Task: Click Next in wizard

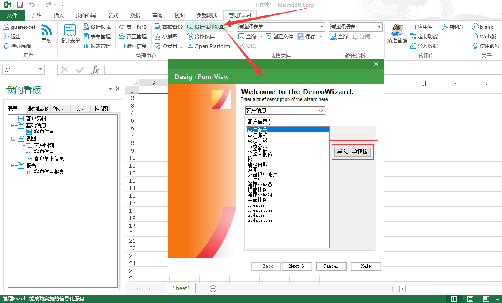Action: pyautogui.click(x=297, y=266)
